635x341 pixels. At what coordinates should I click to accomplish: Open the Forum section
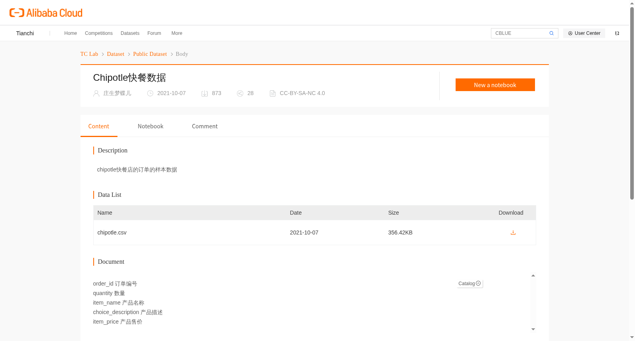(154, 33)
